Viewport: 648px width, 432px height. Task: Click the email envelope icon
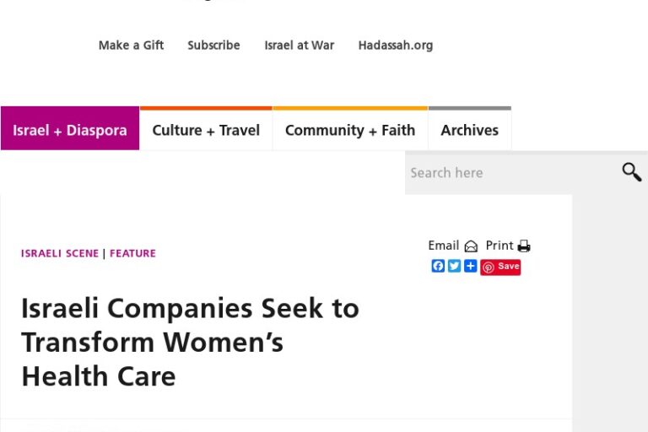point(471,246)
